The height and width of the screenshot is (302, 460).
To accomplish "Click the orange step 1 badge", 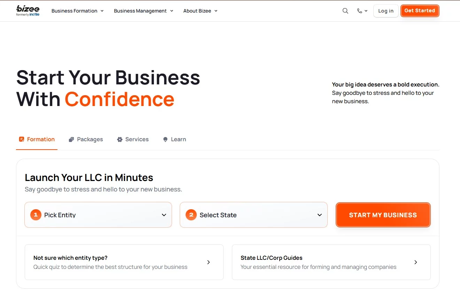I will pyautogui.click(x=36, y=215).
